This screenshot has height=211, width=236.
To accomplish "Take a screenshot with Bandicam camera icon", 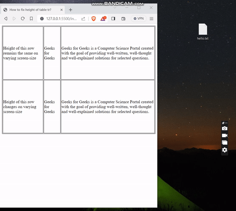I will 225,129.
